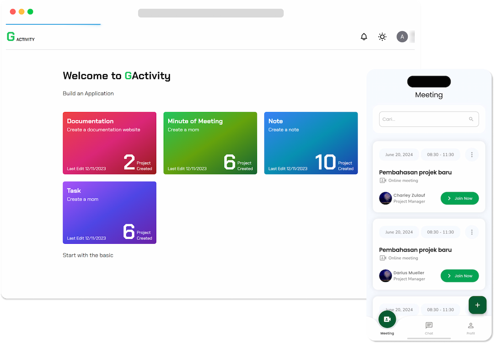
Task: Click the search magnifier icon
Action: [471, 119]
